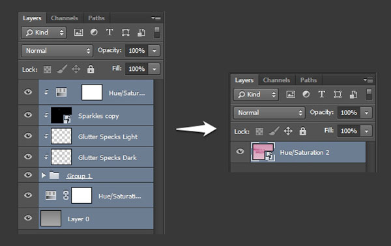The image size is (391, 246).
Task: Switch to Channels tab in left panel
Action: tap(65, 18)
